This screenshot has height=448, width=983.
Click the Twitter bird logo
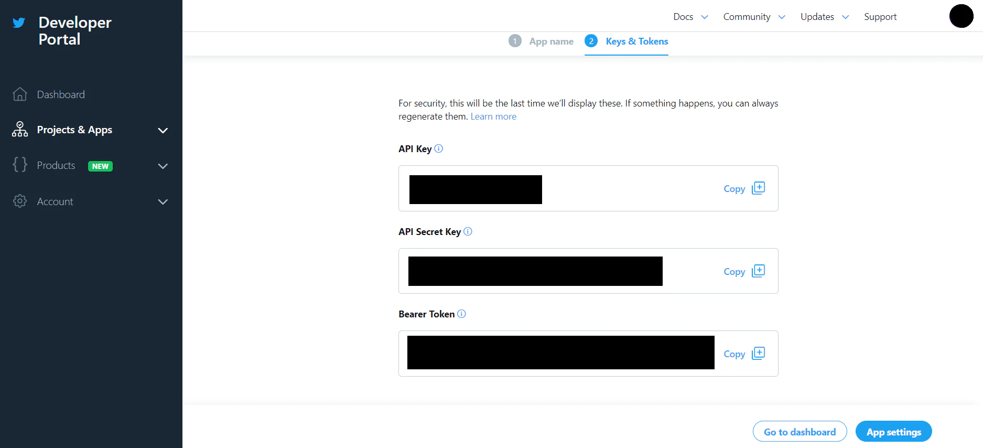coord(19,23)
